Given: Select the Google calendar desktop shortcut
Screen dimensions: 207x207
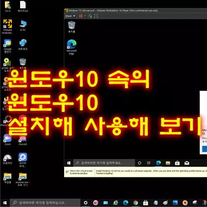Looking at the screenshot, I should click(x=8, y=46).
